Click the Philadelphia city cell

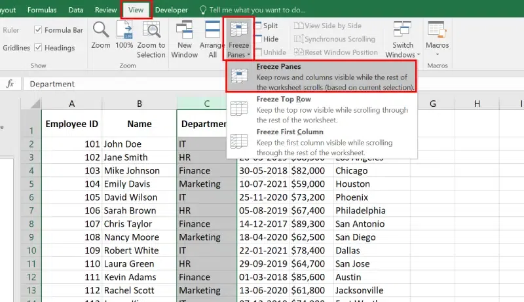(x=372, y=210)
